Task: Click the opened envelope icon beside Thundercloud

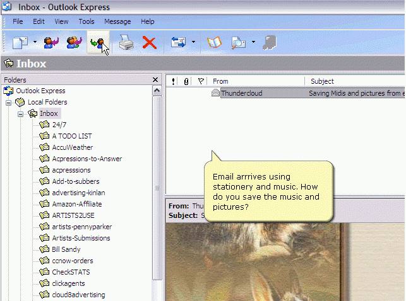Action: click(x=215, y=93)
